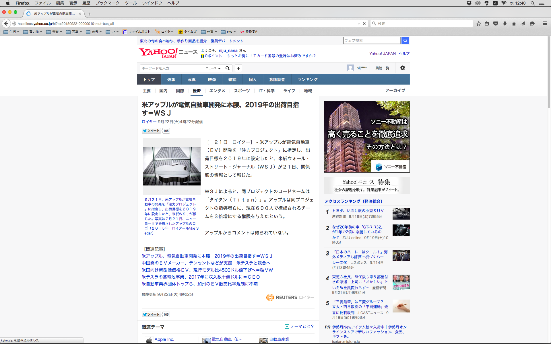Viewport: 551px width, 344px height.
Task: Click the Apple logo article photo
Action: tap(172, 166)
